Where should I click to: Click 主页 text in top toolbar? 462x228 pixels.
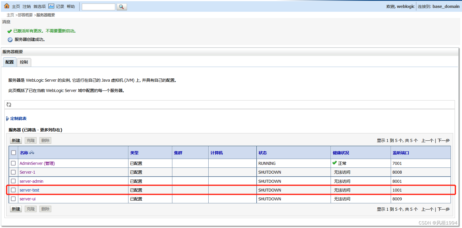[x=16, y=6]
